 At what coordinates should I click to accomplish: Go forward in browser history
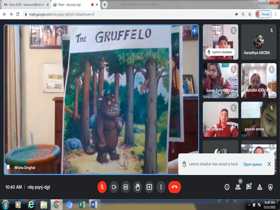pos(11,14)
